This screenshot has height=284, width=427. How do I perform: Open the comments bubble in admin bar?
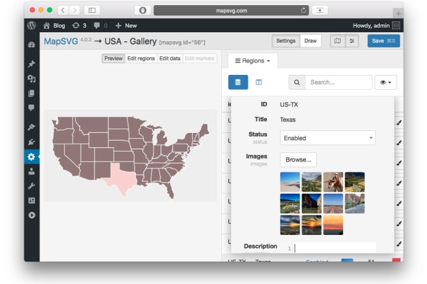[96, 26]
